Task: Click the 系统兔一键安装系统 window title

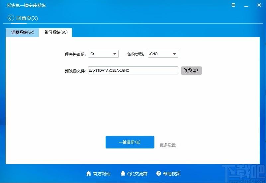Action: point(26,5)
